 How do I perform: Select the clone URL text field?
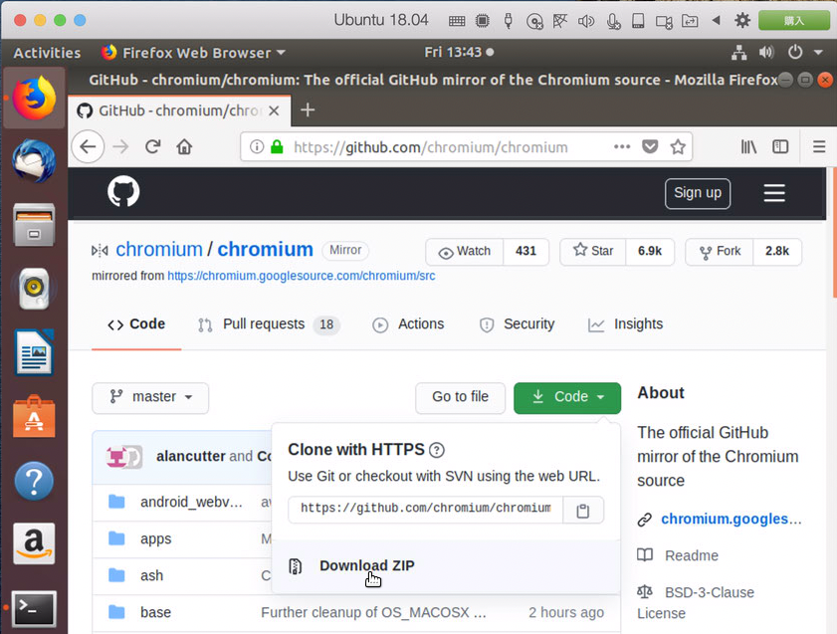tap(425, 509)
